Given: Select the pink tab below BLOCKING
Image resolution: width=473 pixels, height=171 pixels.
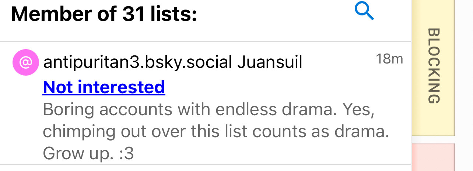Looking at the screenshot, I should pos(433,158).
